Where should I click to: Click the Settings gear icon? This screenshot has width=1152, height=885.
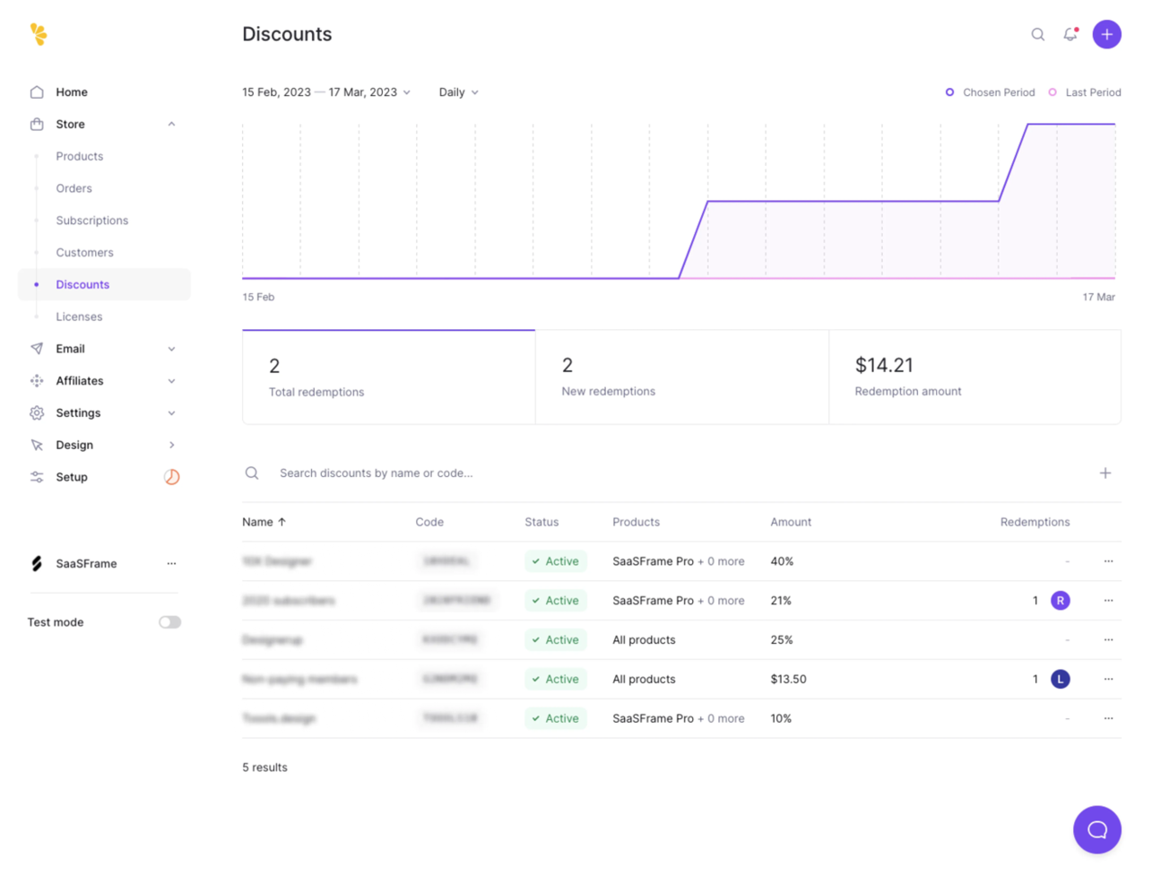pos(36,412)
